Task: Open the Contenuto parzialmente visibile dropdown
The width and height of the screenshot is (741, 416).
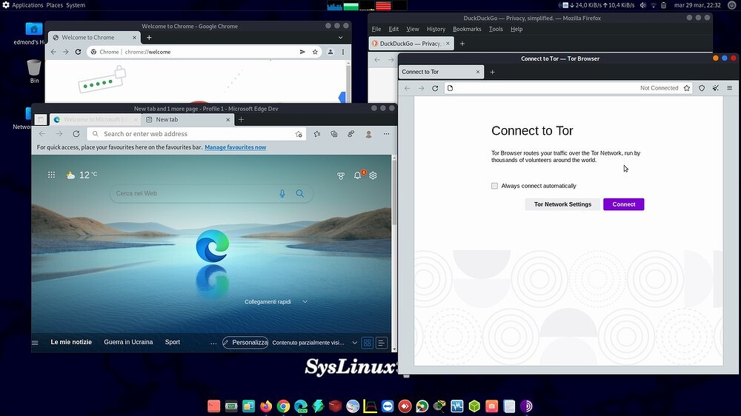Action: pos(353,343)
